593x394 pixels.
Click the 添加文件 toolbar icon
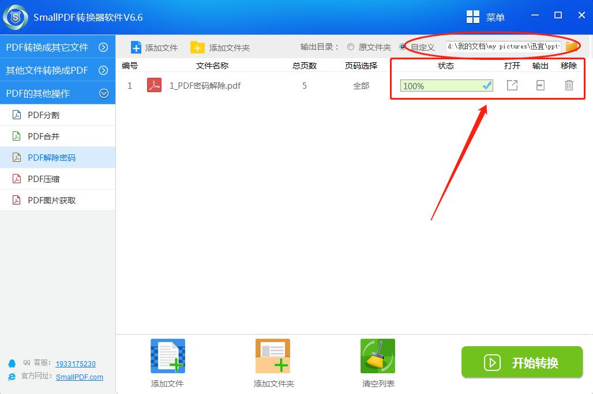coord(136,47)
